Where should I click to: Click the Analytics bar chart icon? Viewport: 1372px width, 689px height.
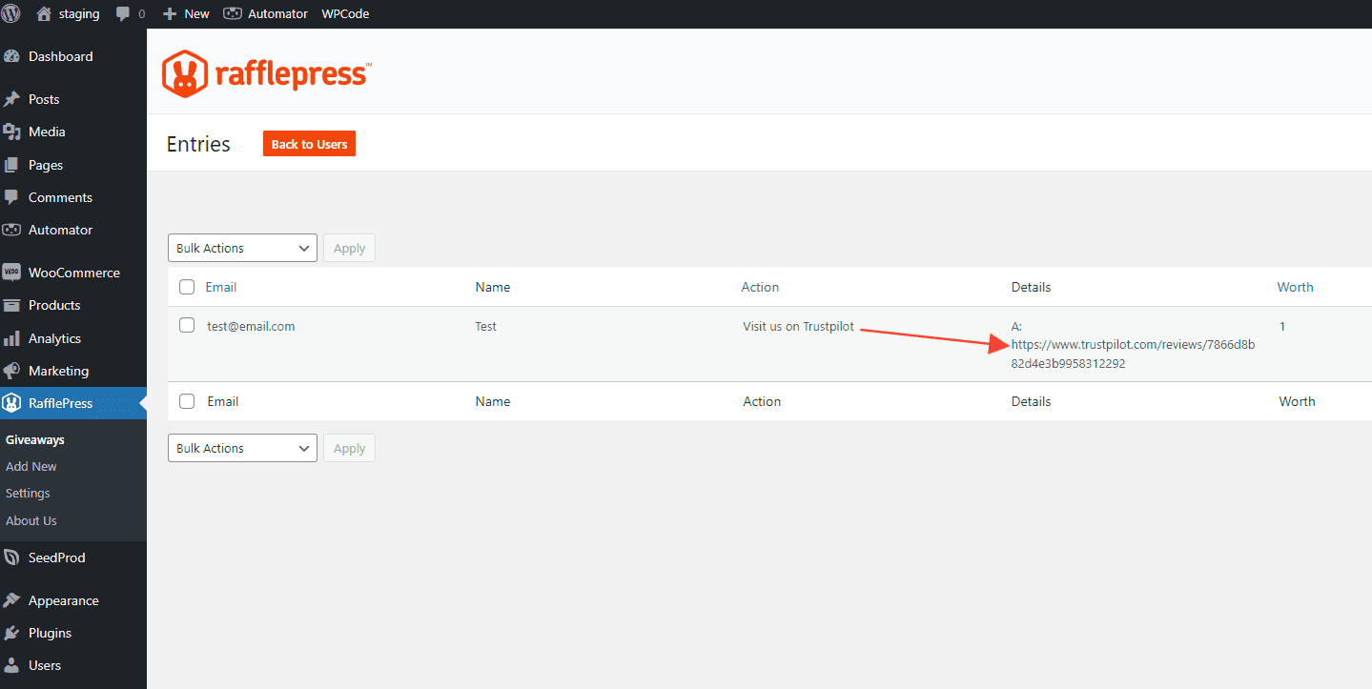coord(12,338)
